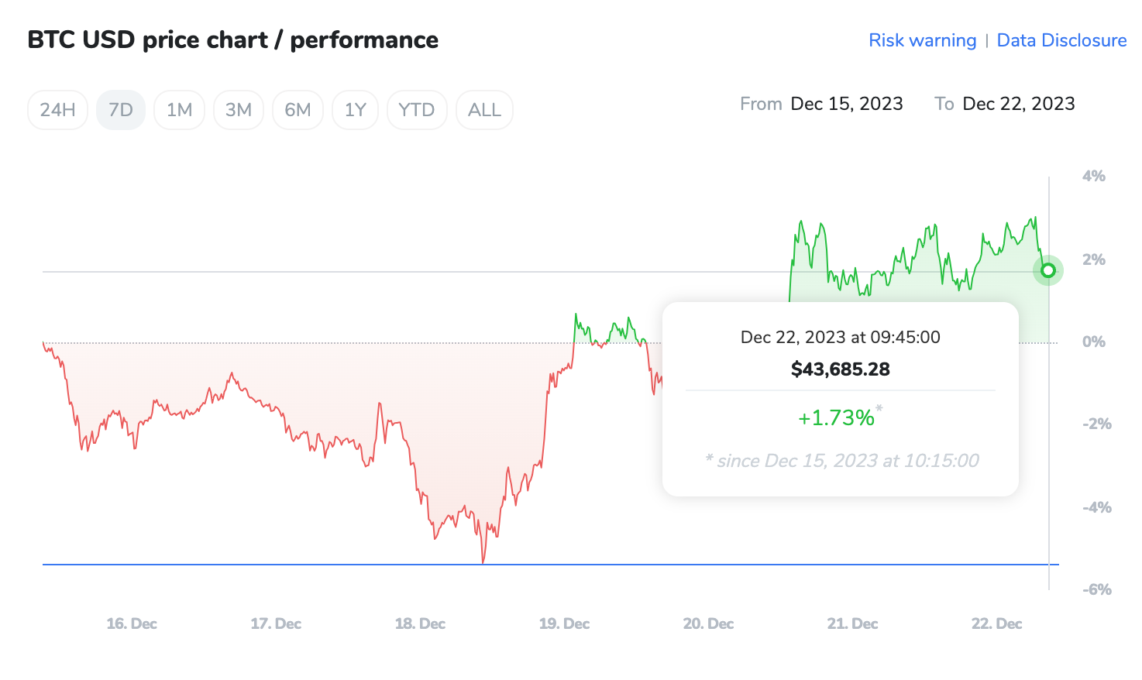
Task: Open the Risk warning link
Action: pyautogui.click(x=922, y=40)
